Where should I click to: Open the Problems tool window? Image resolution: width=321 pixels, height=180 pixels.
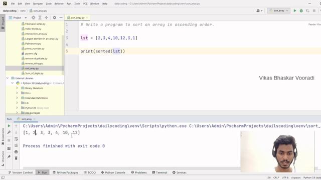click(139, 172)
